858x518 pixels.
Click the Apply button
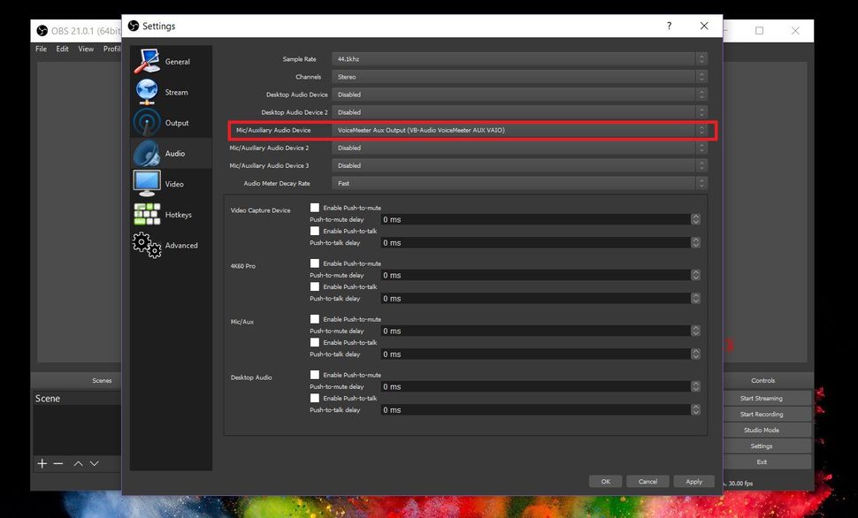pos(693,481)
